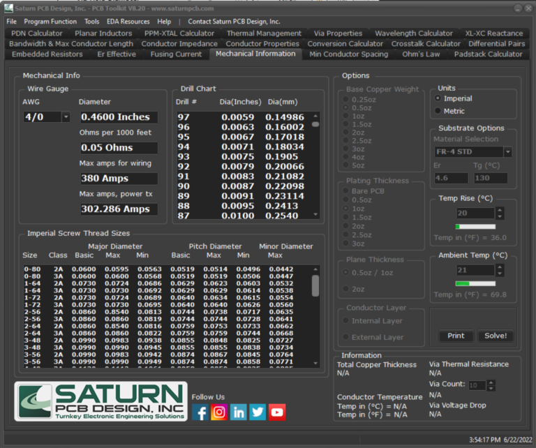
Task: Open the Instagram social icon
Action: [219, 412]
